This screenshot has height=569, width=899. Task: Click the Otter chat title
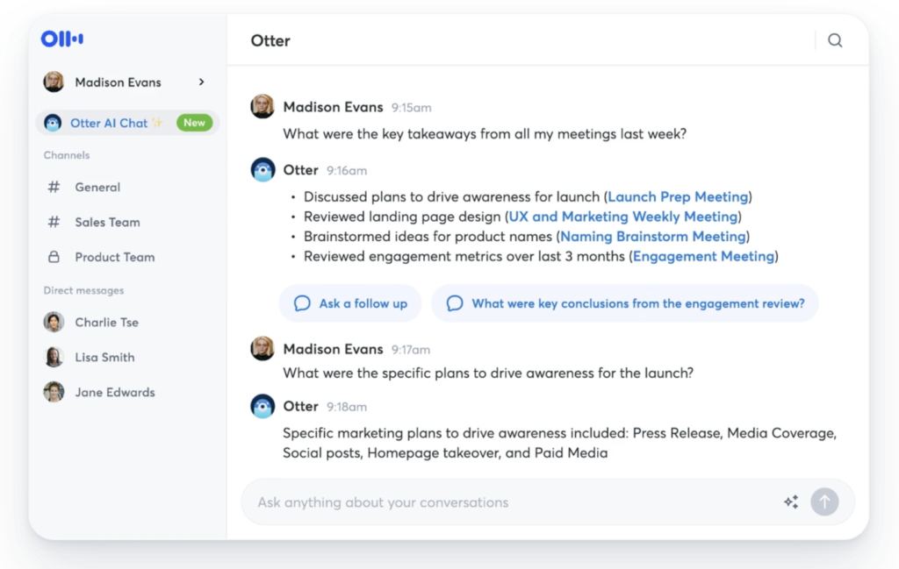pyautogui.click(x=270, y=40)
